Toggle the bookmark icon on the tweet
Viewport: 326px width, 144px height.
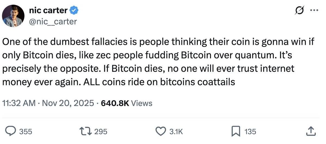(235, 131)
